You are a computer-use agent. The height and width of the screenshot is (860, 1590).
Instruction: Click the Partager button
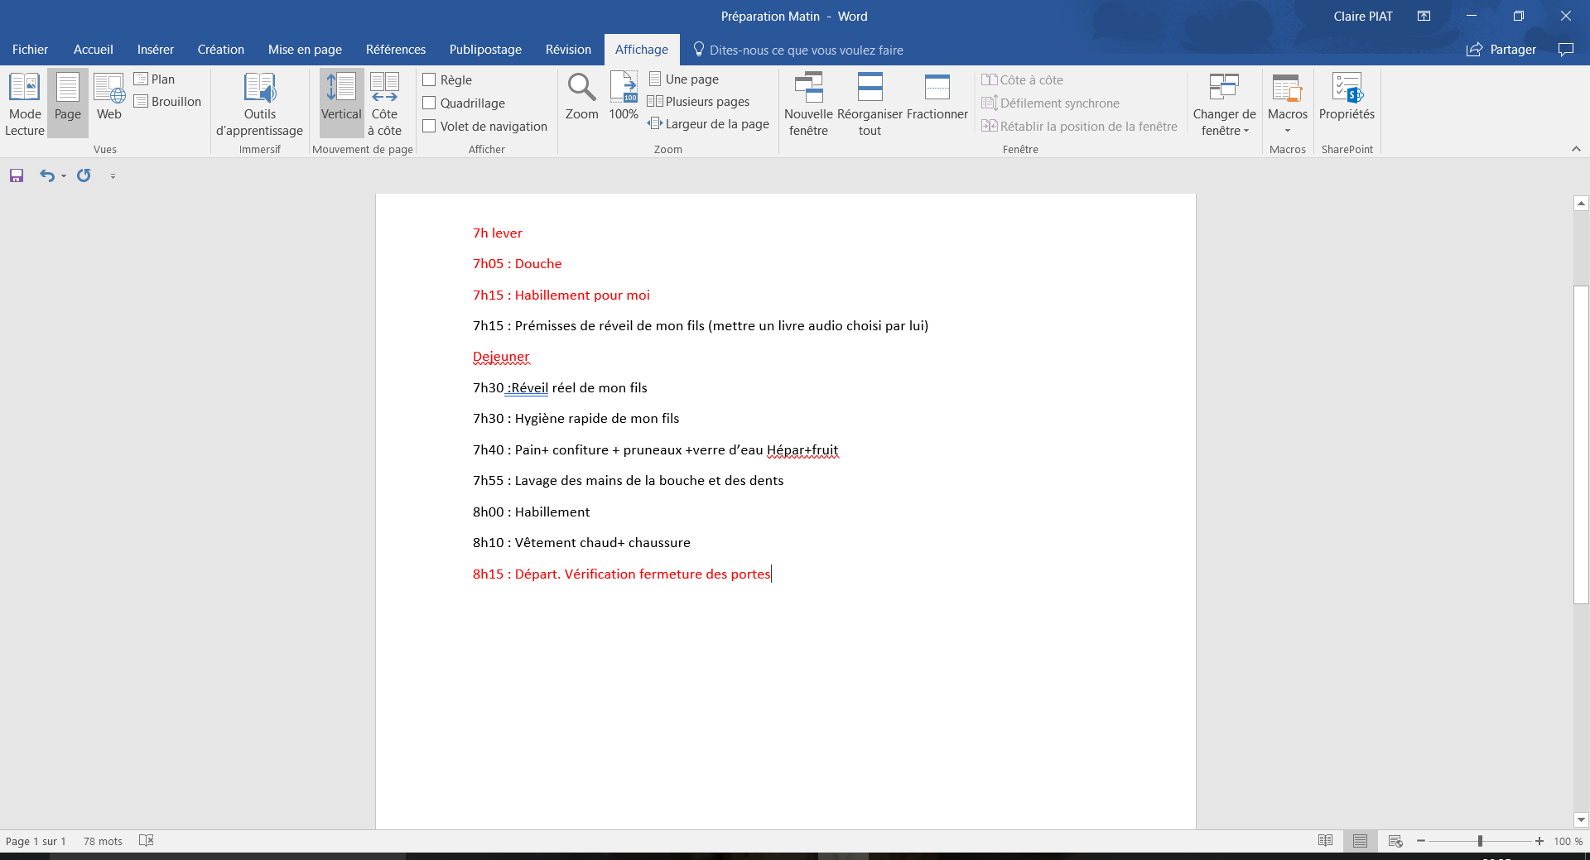1501,50
